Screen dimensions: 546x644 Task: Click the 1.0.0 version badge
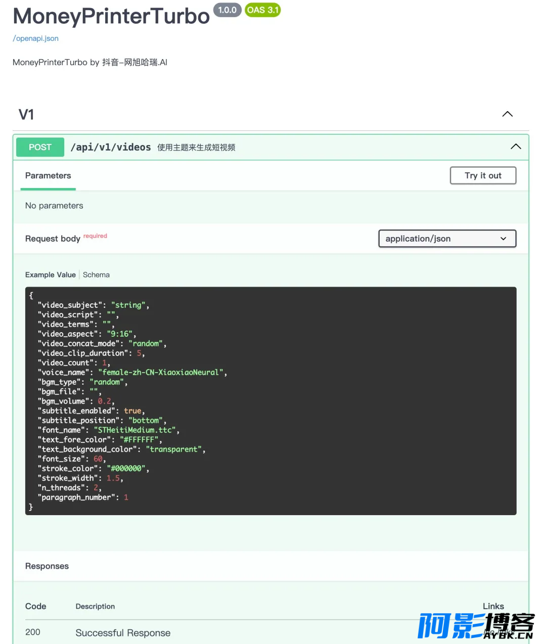tap(227, 10)
